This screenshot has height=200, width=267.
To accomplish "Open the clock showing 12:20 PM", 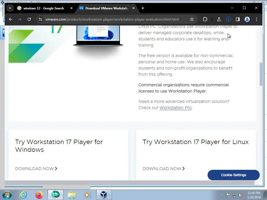I will [x=254, y=195].
